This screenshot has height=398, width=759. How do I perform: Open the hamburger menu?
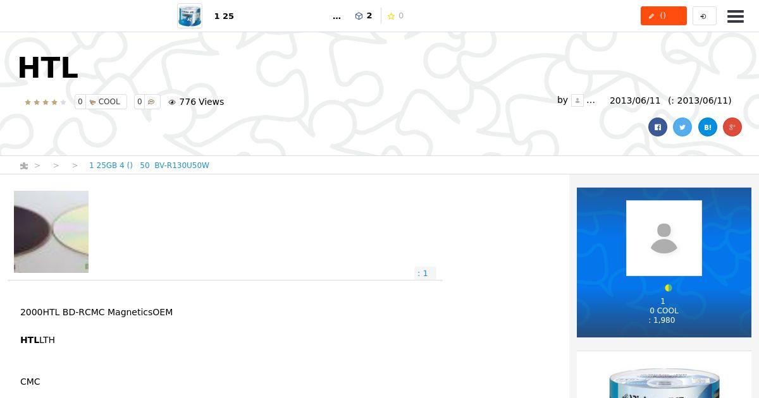point(736,16)
